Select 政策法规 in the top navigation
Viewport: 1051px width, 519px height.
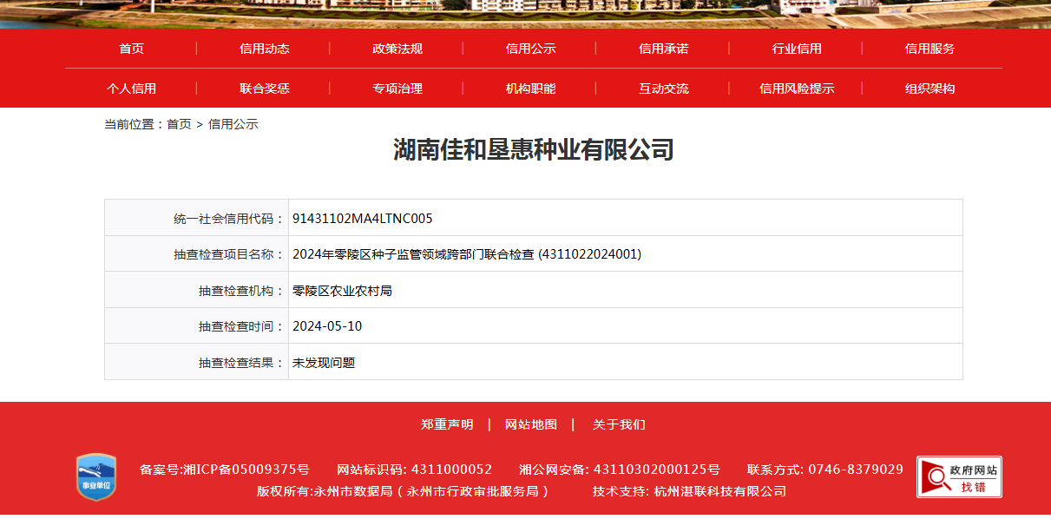coord(397,49)
